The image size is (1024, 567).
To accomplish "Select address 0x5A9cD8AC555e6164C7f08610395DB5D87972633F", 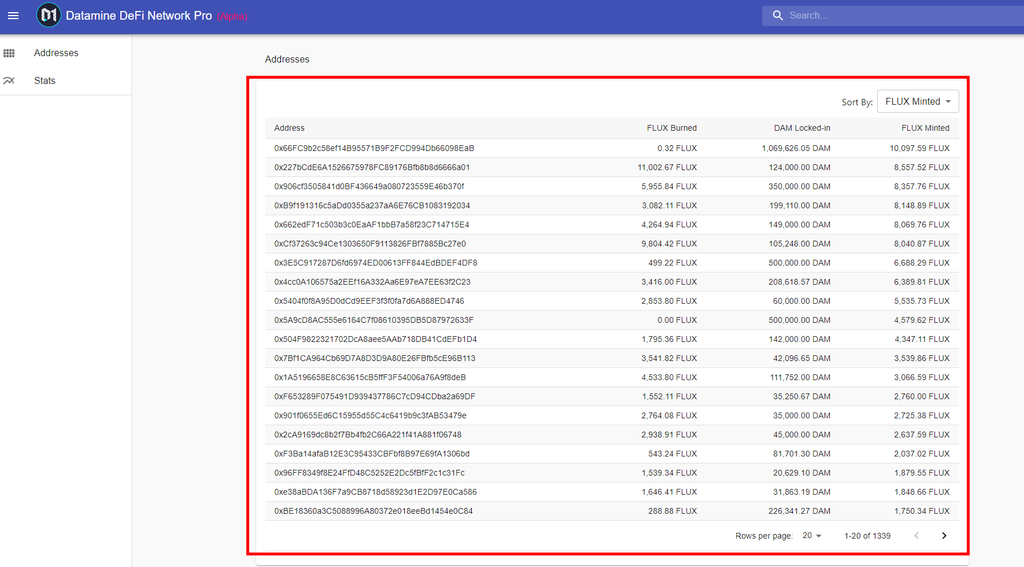I will (x=374, y=320).
